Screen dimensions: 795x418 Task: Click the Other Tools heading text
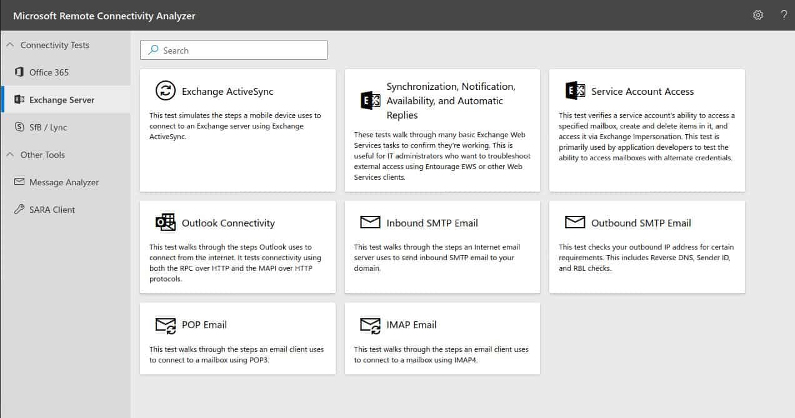42,155
